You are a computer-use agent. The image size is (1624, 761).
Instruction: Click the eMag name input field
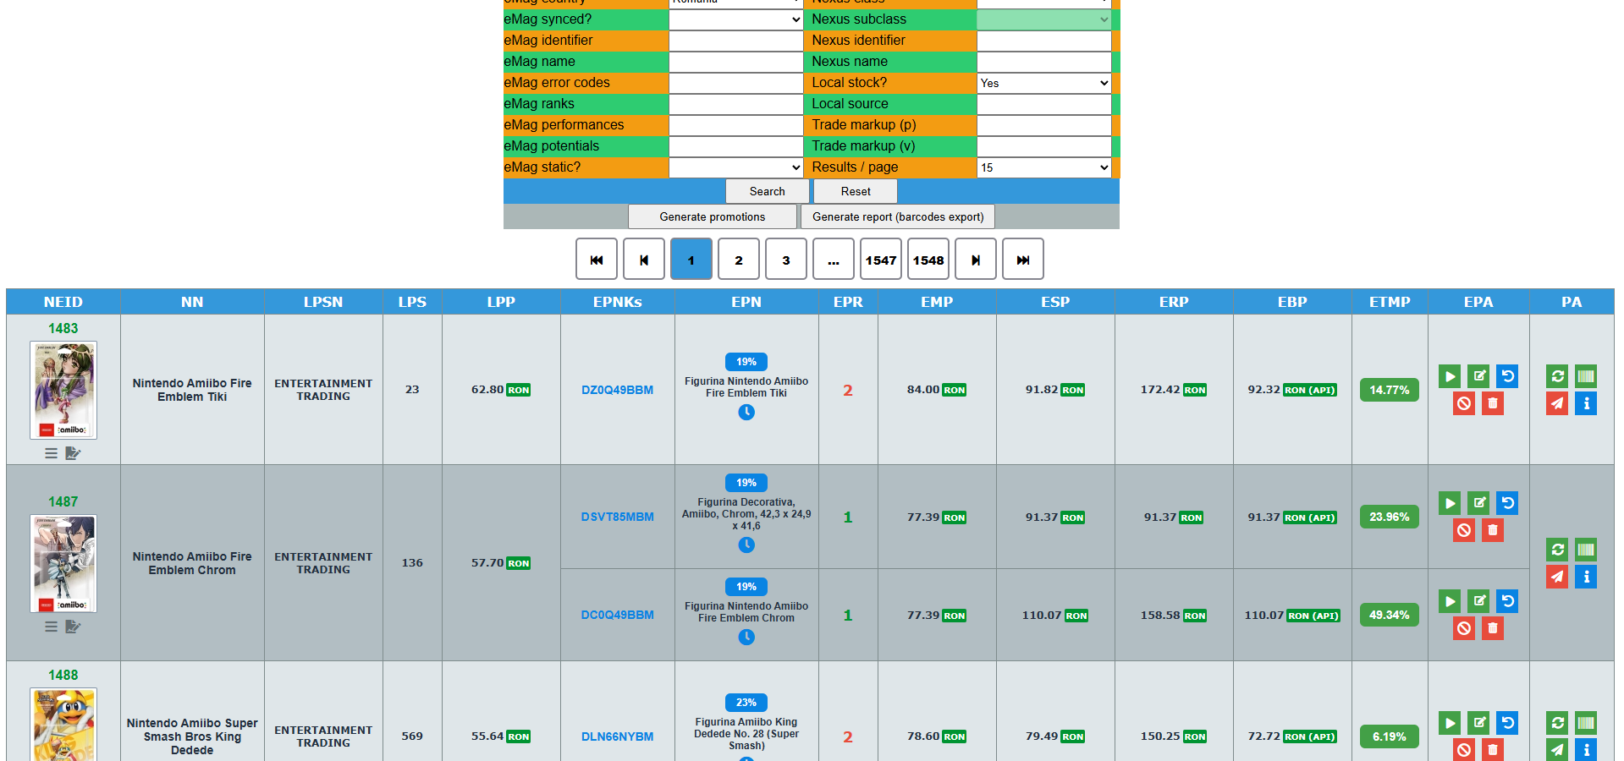click(x=735, y=62)
